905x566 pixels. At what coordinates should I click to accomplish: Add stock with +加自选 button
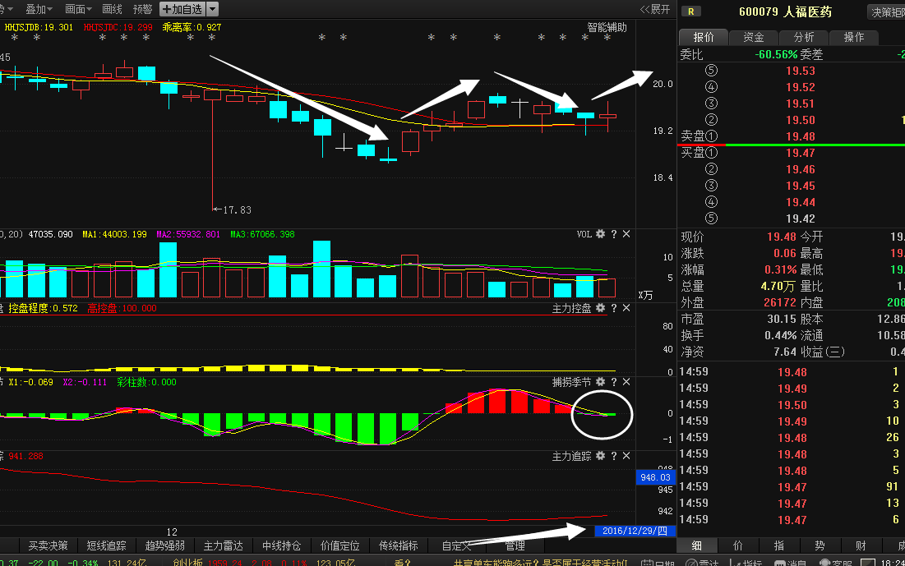[182, 9]
